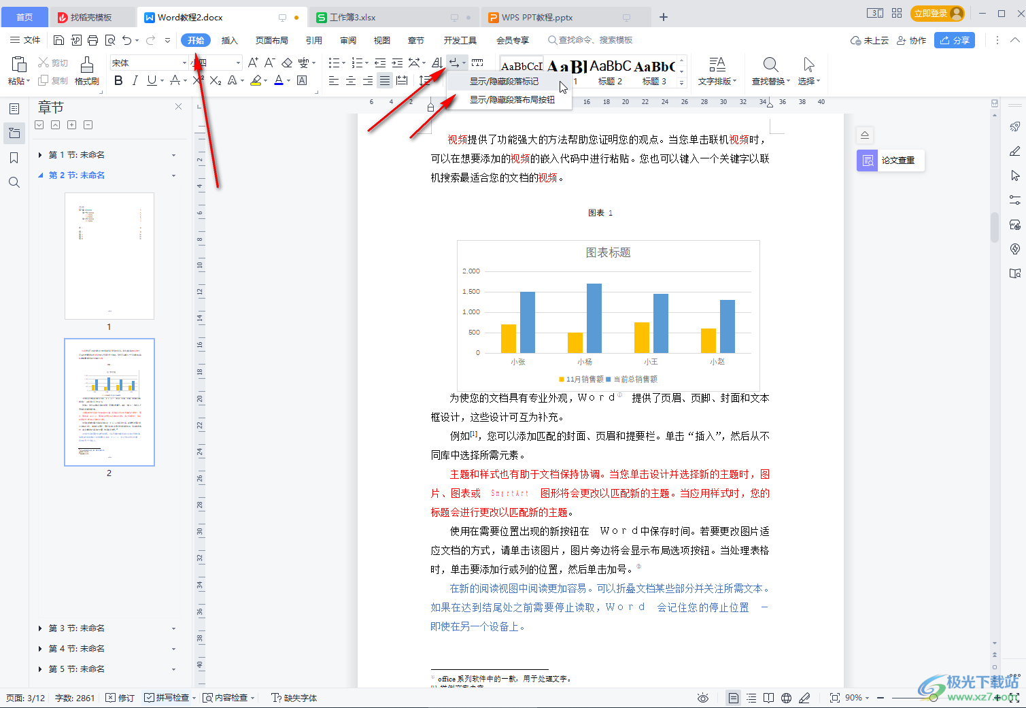Switch to the 页面布局 ribbon tab
Image resolution: width=1026 pixels, height=708 pixels.
click(272, 40)
